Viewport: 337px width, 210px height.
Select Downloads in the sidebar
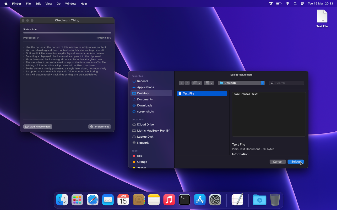point(151,106)
